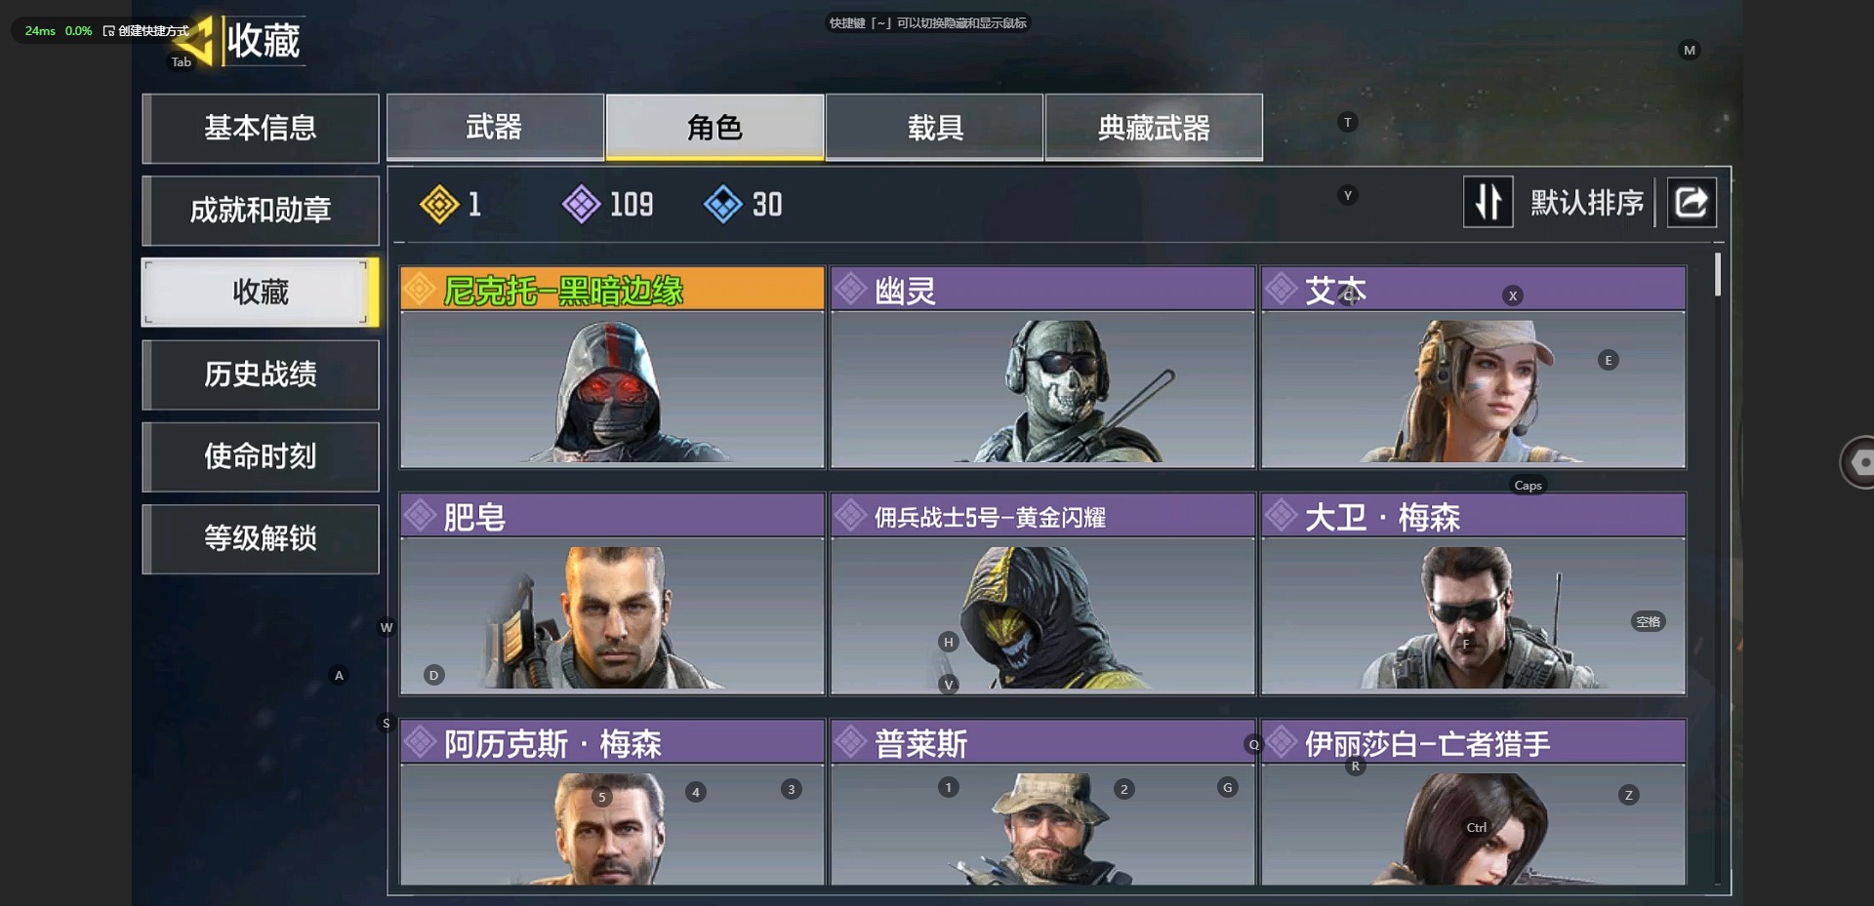This screenshot has width=1874, height=906.
Task: Open the 等级解锁 page
Action: pos(261,538)
